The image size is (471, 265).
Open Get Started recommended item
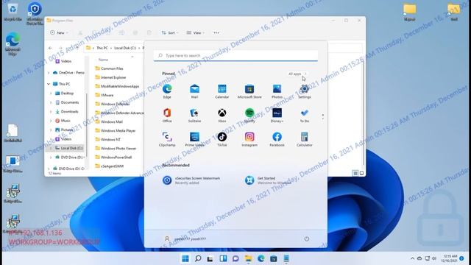click(x=268, y=180)
